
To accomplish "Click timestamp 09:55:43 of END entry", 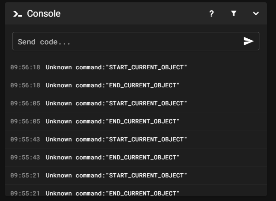I will (x=25, y=157).
